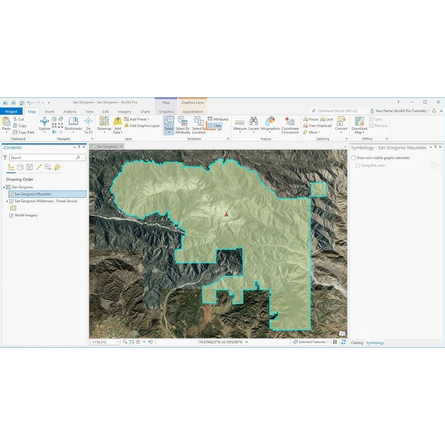This screenshot has width=445, height=445.
Task: Expand More labeling options dropdown
Action: click(319, 132)
